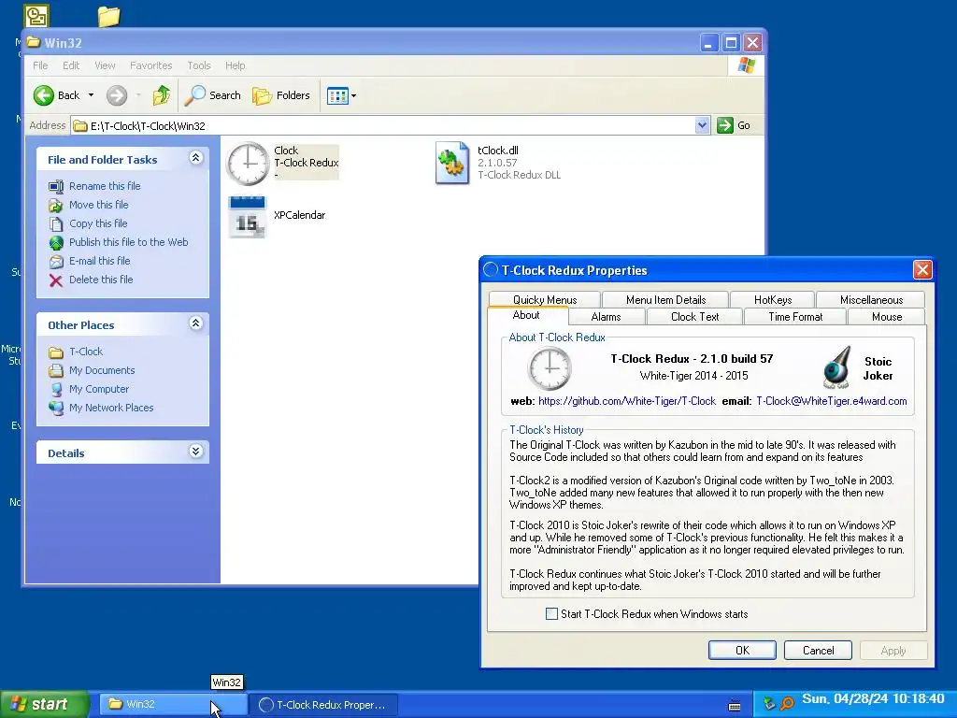Viewport: 957px width, 718px height.
Task: Click Delete this file task
Action: point(101,280)
